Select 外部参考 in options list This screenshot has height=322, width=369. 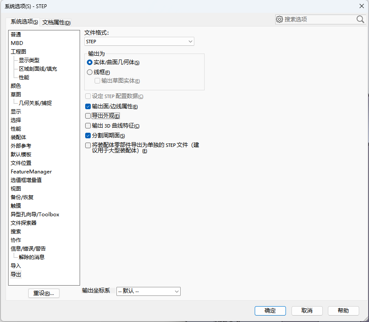click(21, 146)
